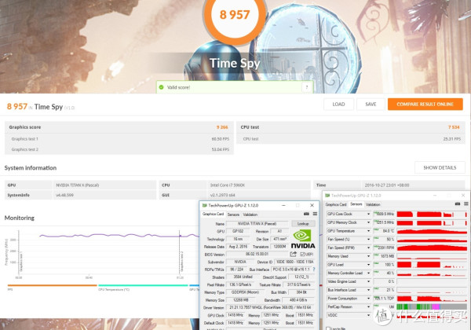
Task: Switch to Sensors tab in front GPU-Z window
Action: click(x=233, y=214)
